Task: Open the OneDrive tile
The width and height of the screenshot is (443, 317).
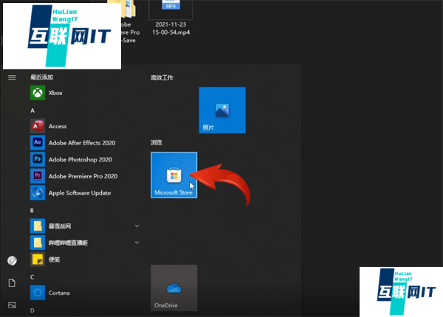Action: (x=174, y=288)
